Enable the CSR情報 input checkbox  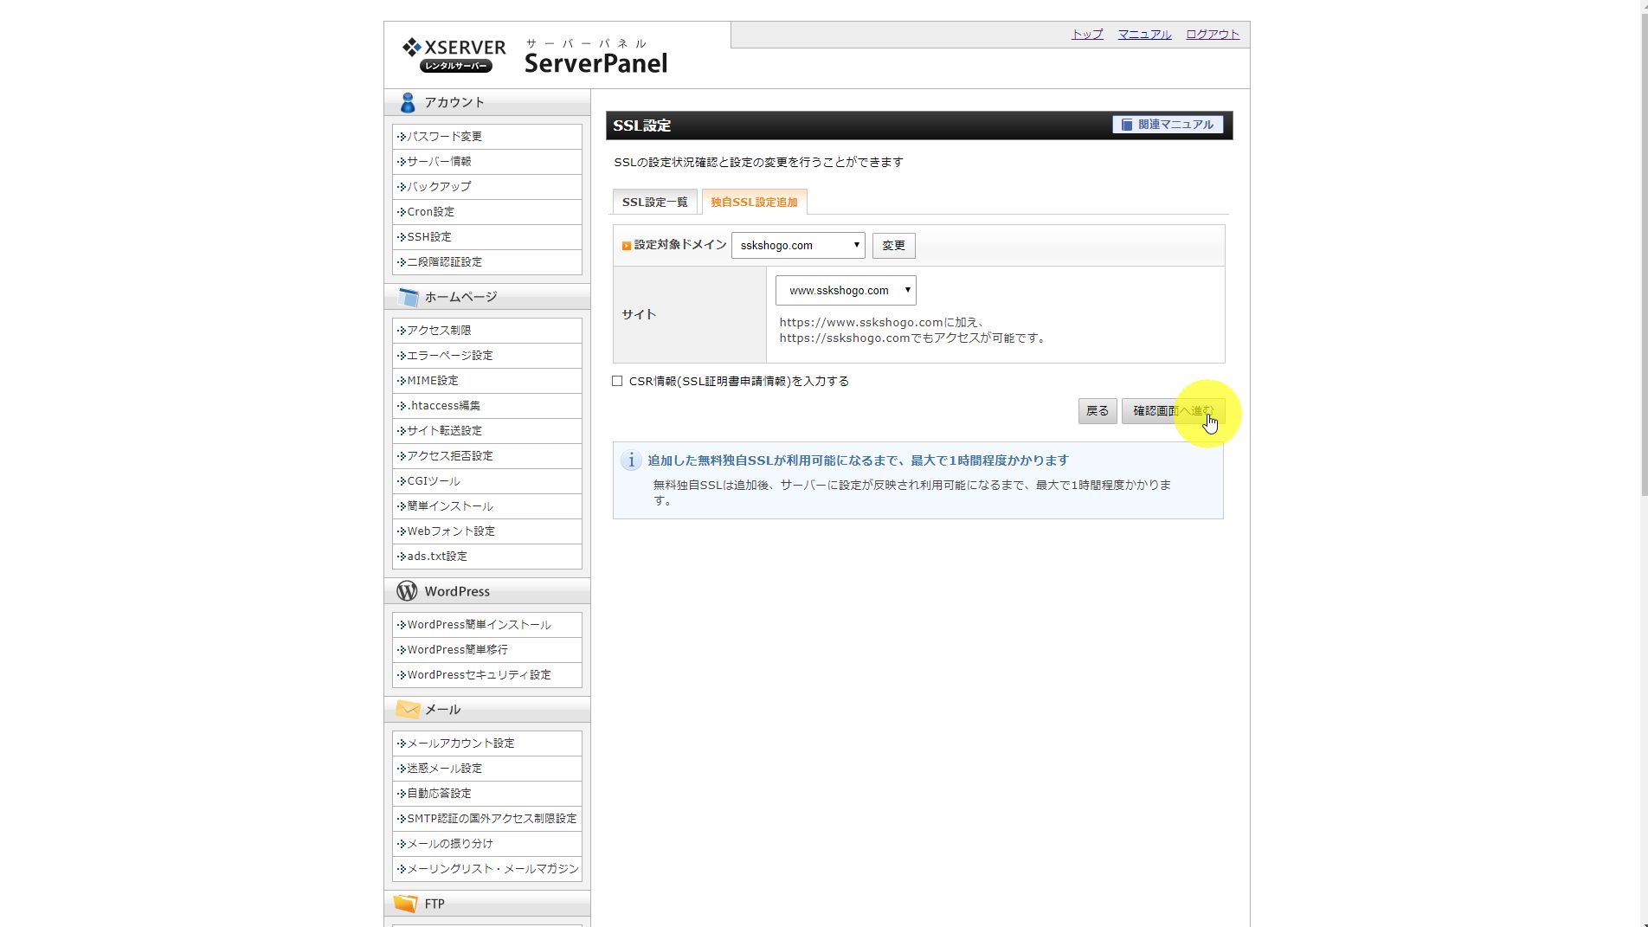617,381
